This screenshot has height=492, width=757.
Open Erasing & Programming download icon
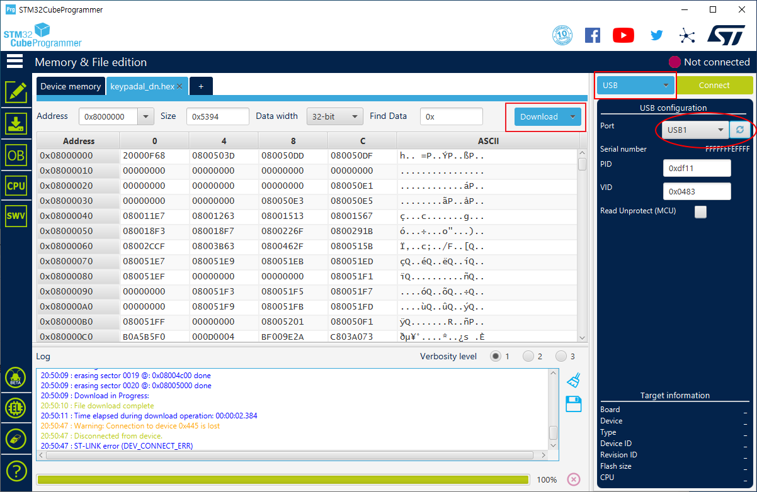pos(16,123)
